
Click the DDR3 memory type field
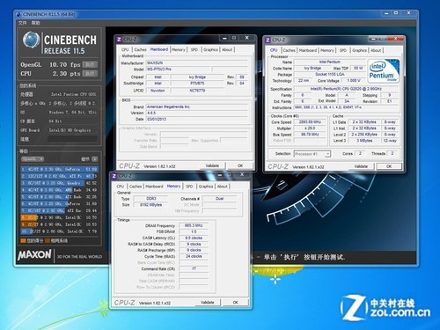click(150, 199)
